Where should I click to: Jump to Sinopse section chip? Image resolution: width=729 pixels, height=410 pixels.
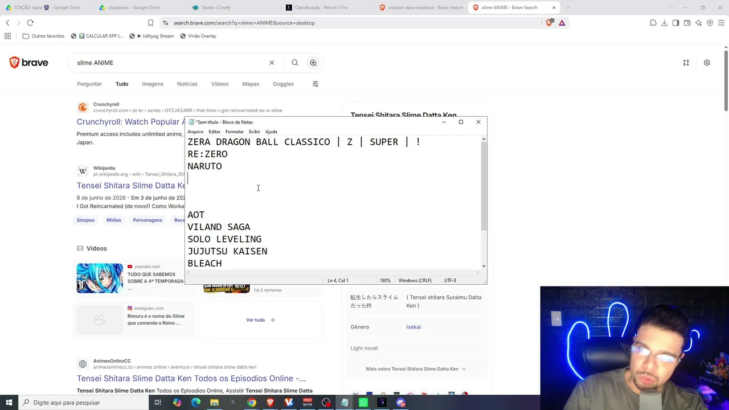click(x=85, y=220)
